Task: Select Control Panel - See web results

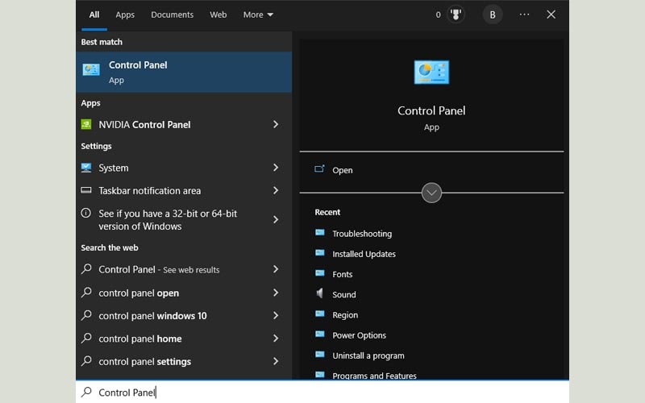Action: pyautogui.click(x=184, y=269)
